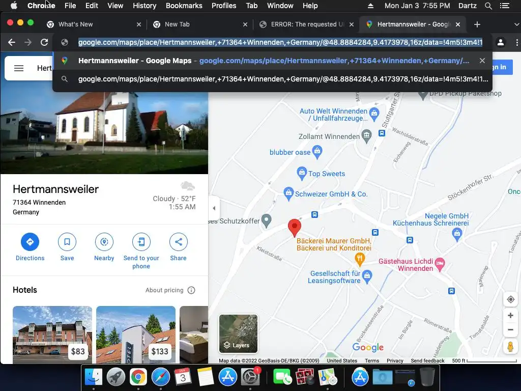521x391 pixels.
Task: Zoom out the map with minus button
Action: pyautogui.click(x=511, y=330)
